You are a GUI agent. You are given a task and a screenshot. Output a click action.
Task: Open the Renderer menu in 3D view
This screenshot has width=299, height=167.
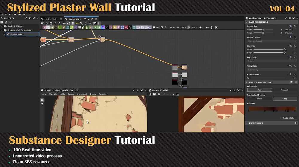tap(103, 94)
